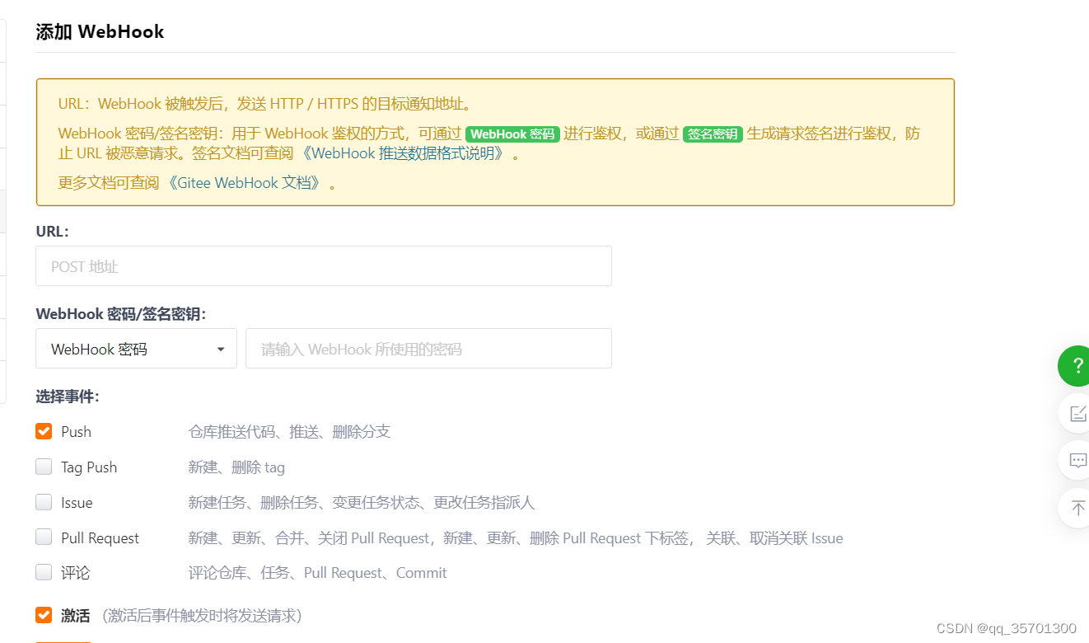The width and height of the screenshot is (1089, 643).
Task: Click the Push event label text
Action: (75, 430)
